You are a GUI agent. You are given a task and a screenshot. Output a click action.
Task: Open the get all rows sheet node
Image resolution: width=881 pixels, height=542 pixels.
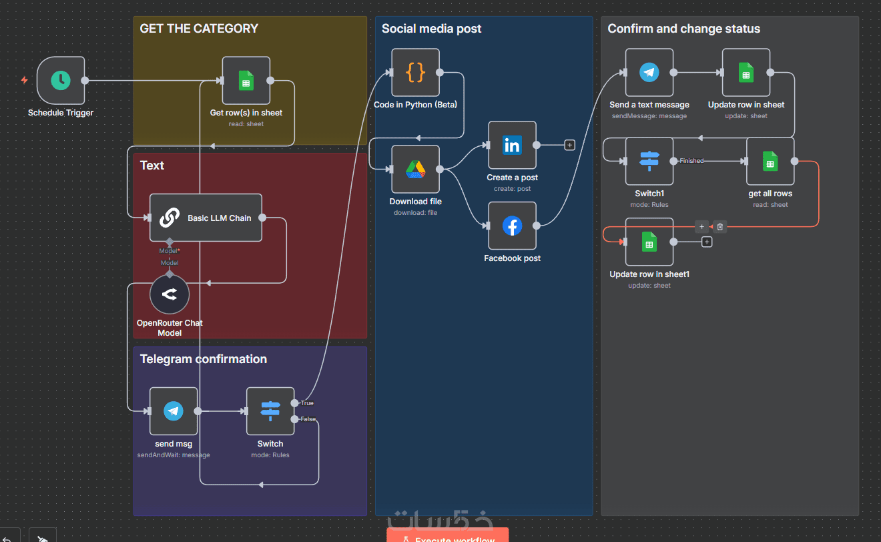pos(770,161)
